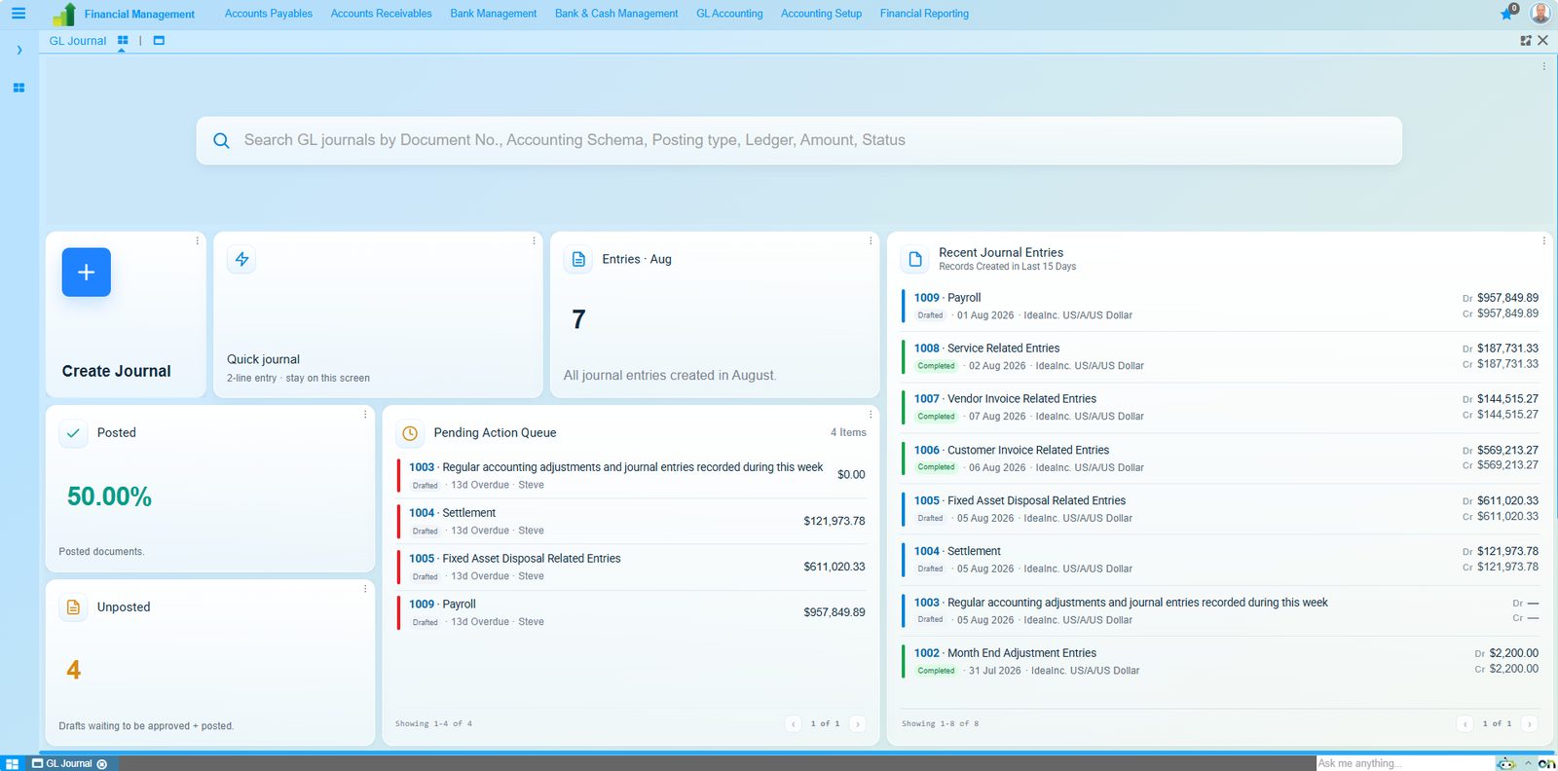Viewport: 1558px width, 771px height.
Task: Open recent entry 1009 Payroll
Action: click(x=1221, y=306)
